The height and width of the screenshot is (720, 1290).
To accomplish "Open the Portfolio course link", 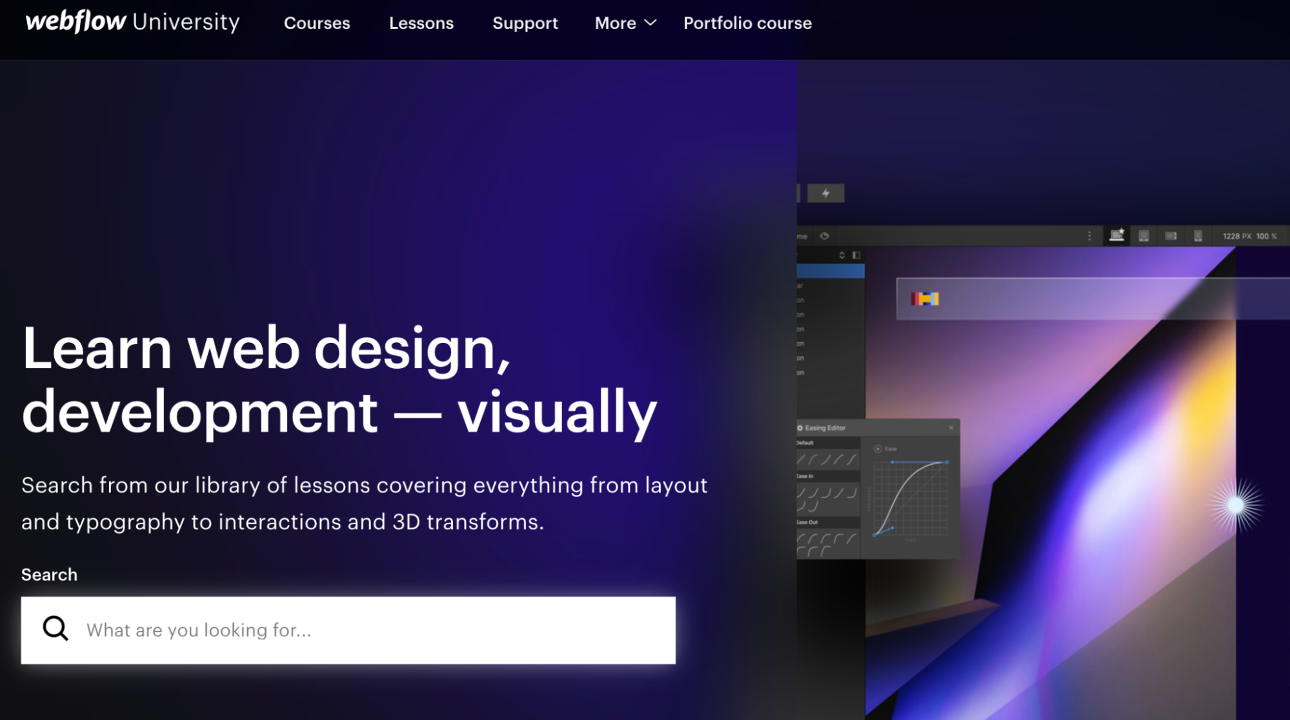I will pos(747,23).
